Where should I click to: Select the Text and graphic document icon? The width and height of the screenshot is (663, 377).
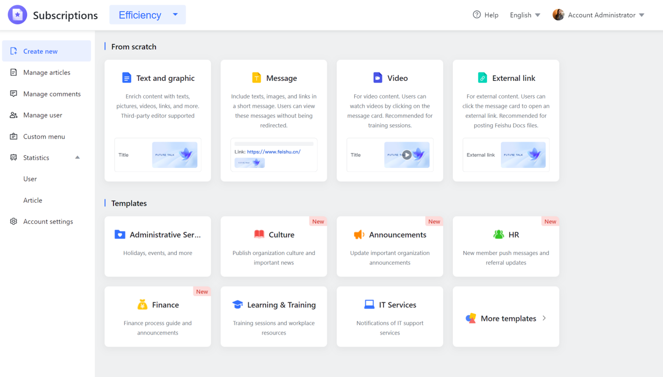(x=127, y=78)
